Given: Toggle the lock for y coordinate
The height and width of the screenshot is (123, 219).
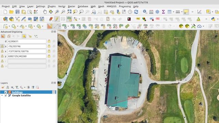Looking at the screenshot, I should click(x=49, y=56).
